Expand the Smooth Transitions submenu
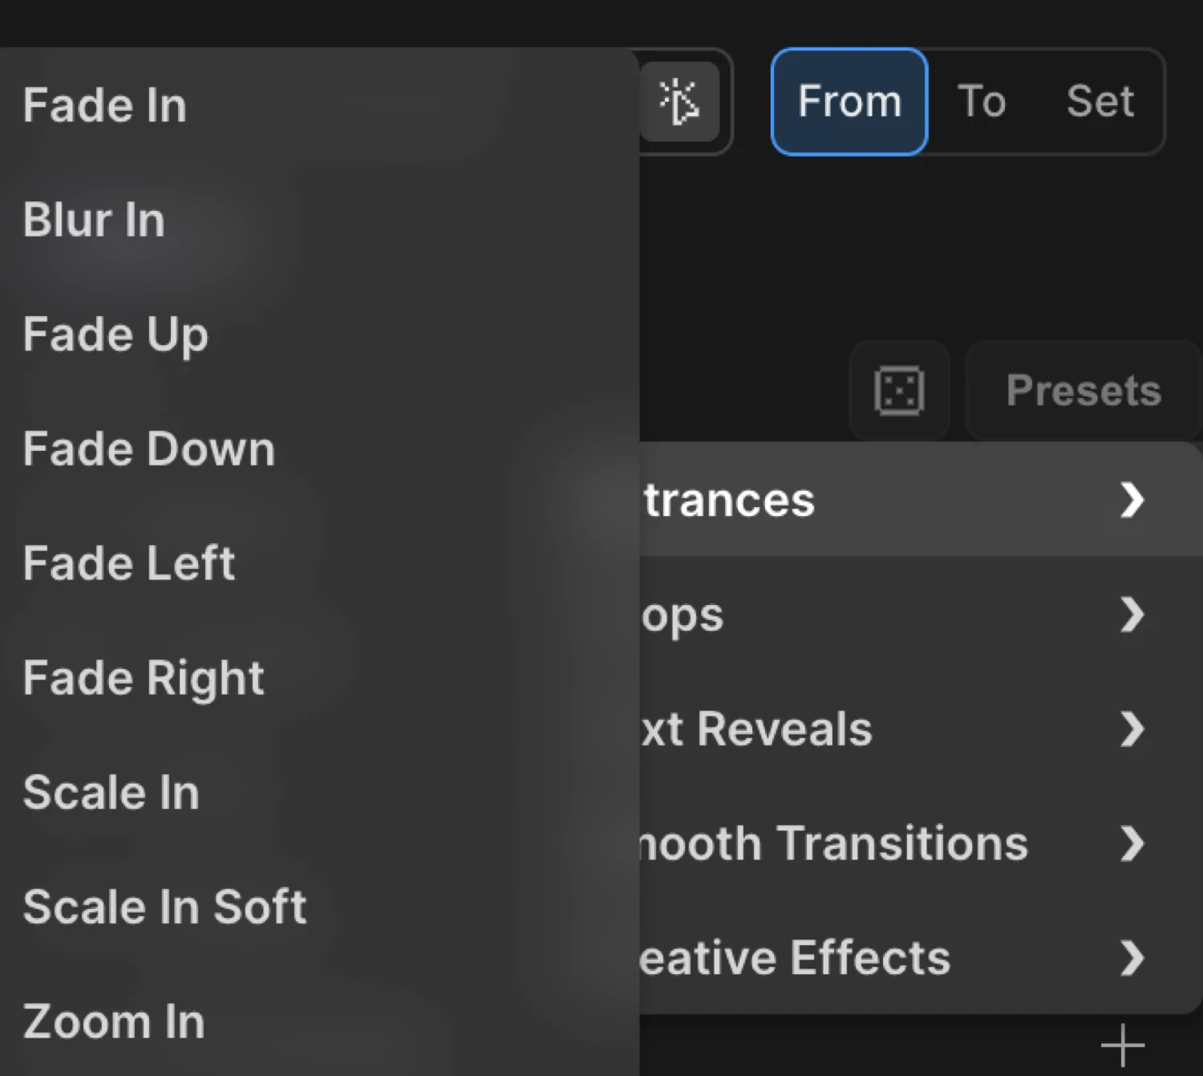 882,843
